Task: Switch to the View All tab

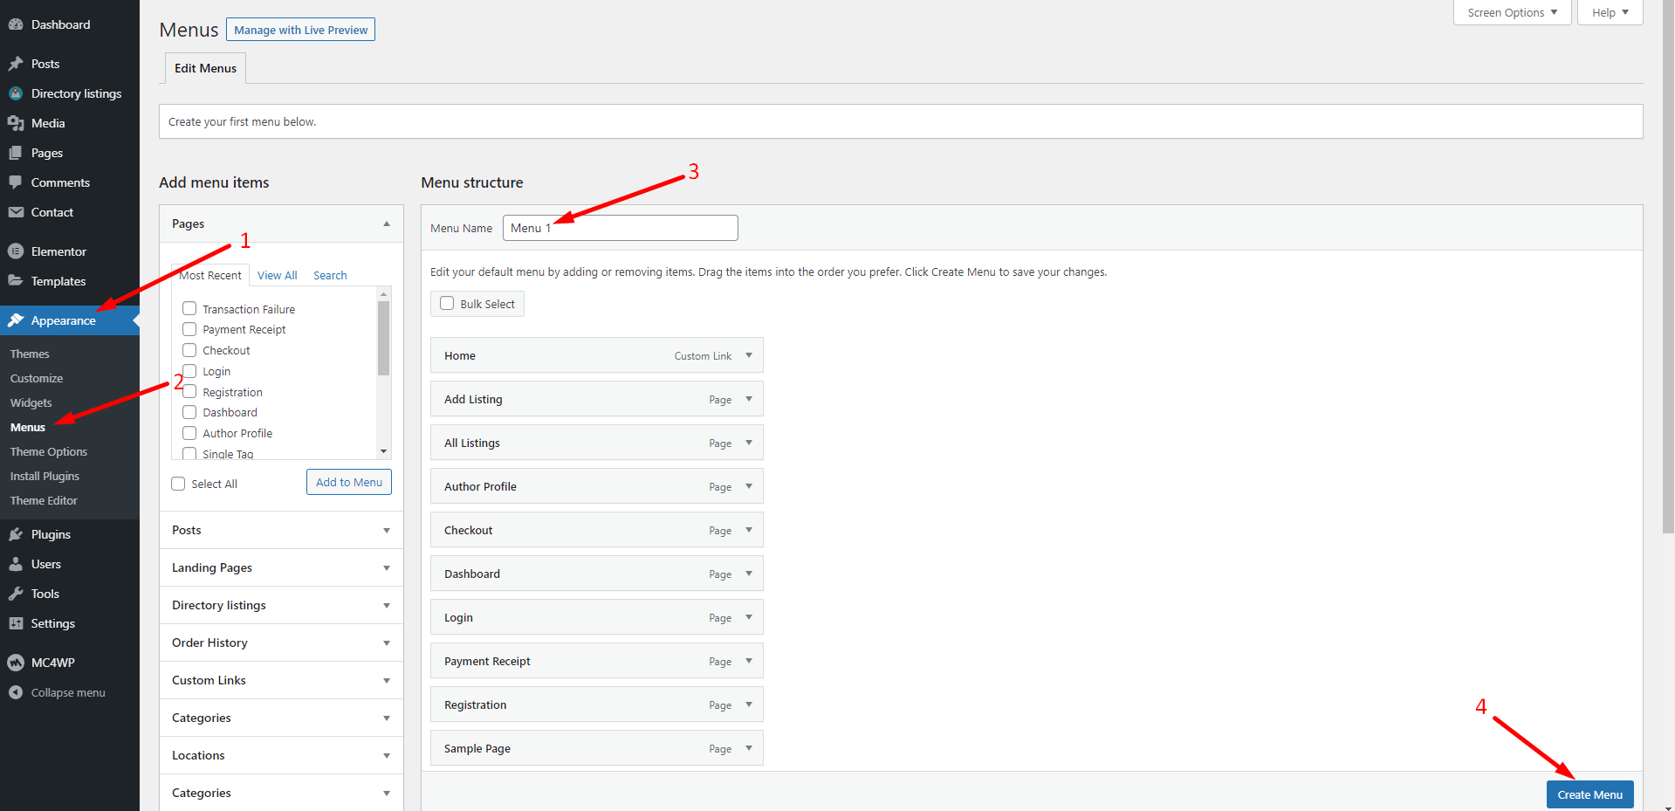Action: pyautogui.click(x=276, y=274)
